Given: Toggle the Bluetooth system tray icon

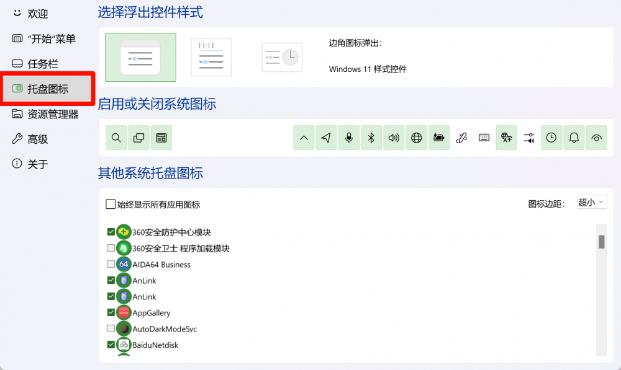Looking at the screenshot, I should tap(371, 138).
